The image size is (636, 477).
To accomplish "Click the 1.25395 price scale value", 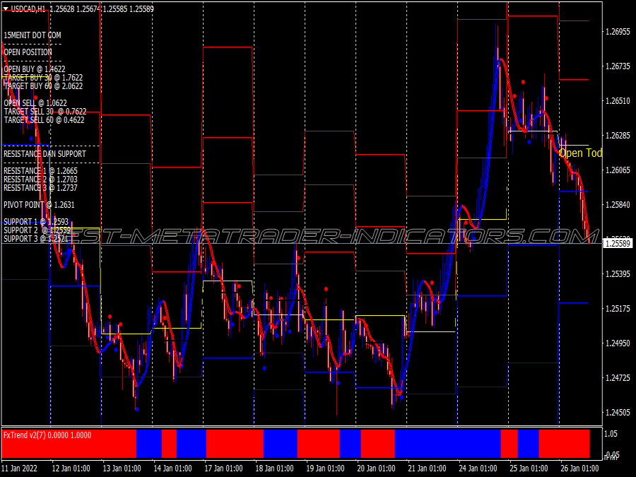I will (x=618, y=274).
